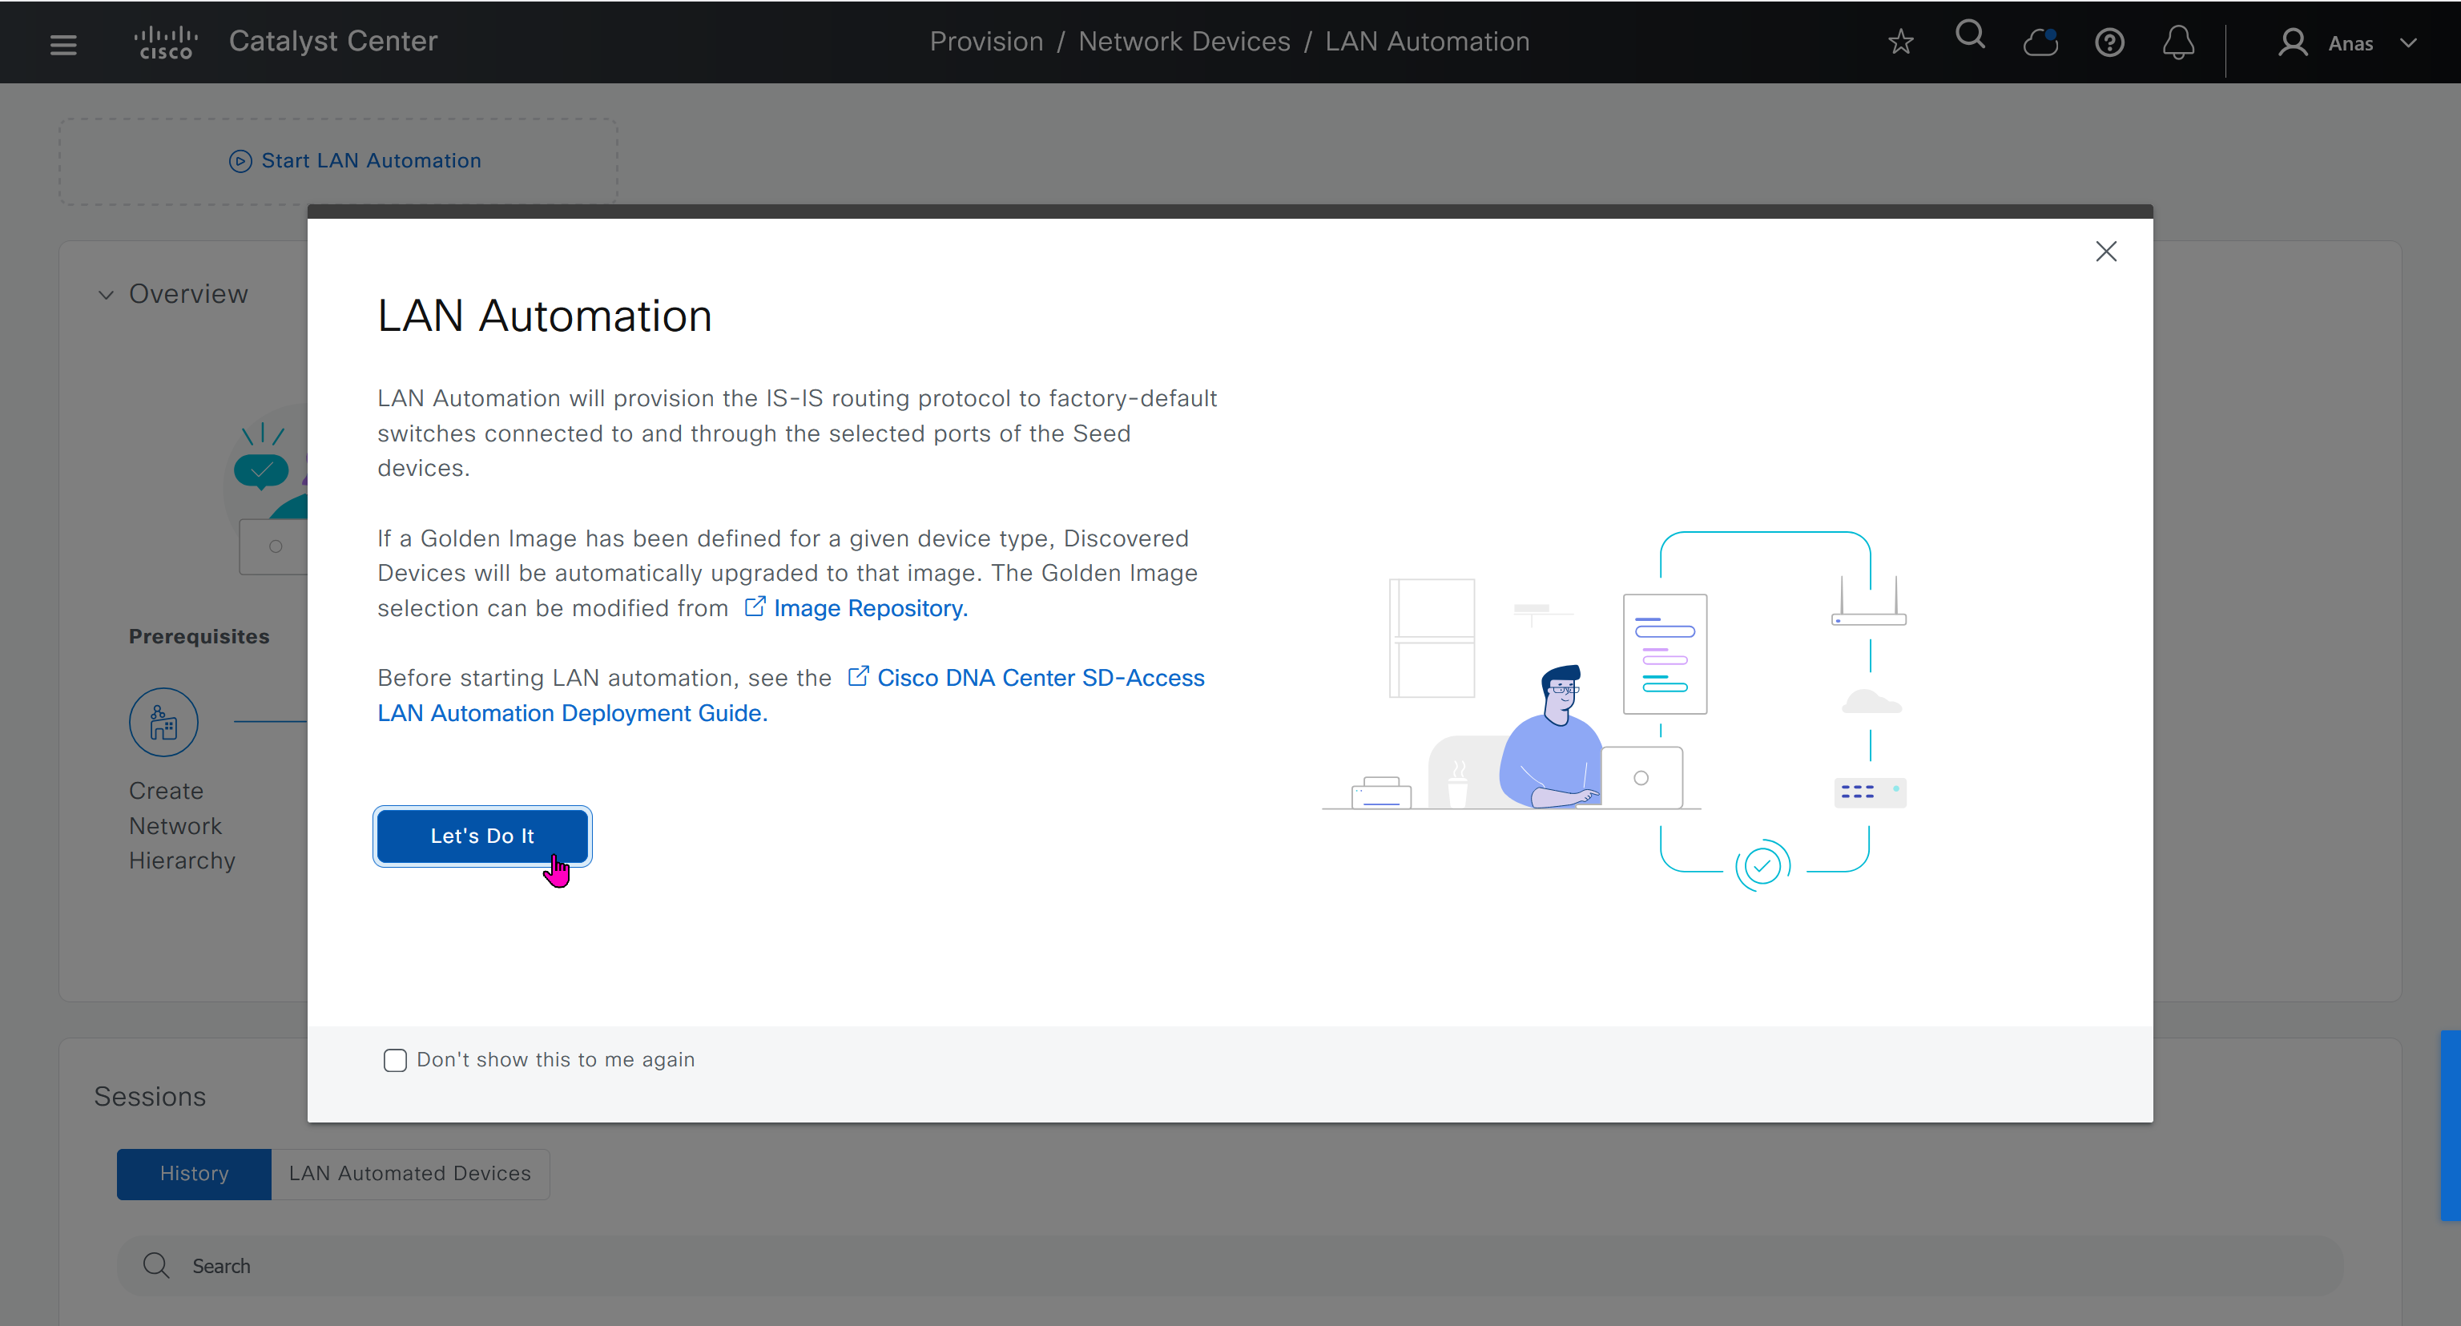Collapse the Overview section

106,294
